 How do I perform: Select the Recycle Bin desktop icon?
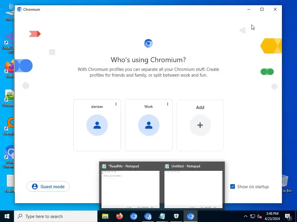click(286, 183)
